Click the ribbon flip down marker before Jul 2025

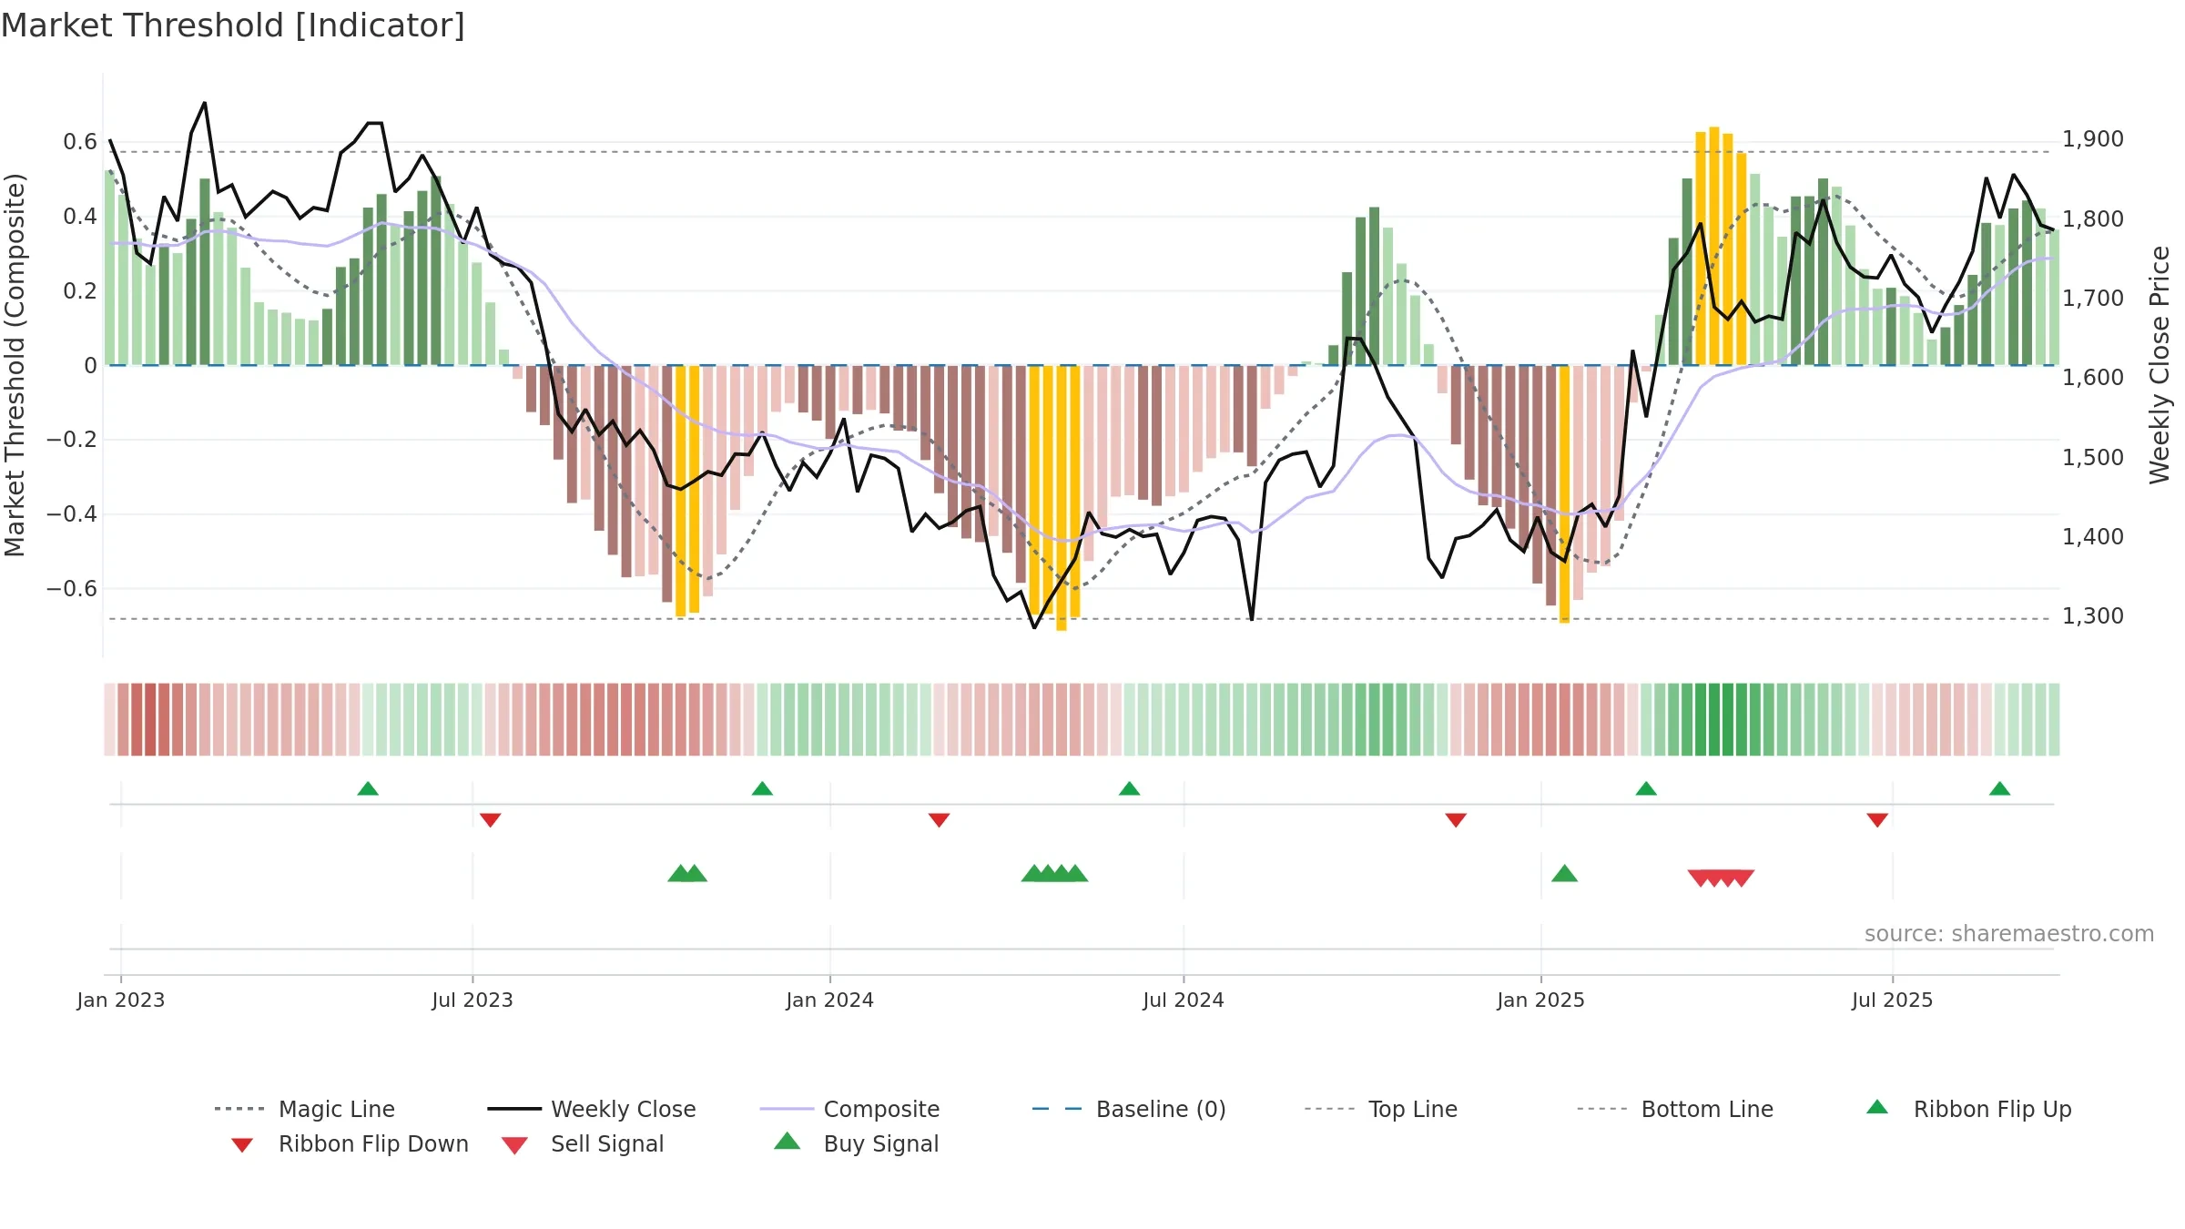pyautogui.click(x=1876, y=820)
